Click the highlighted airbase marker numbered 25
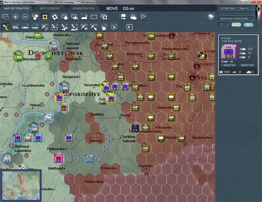 coord(89,159)
